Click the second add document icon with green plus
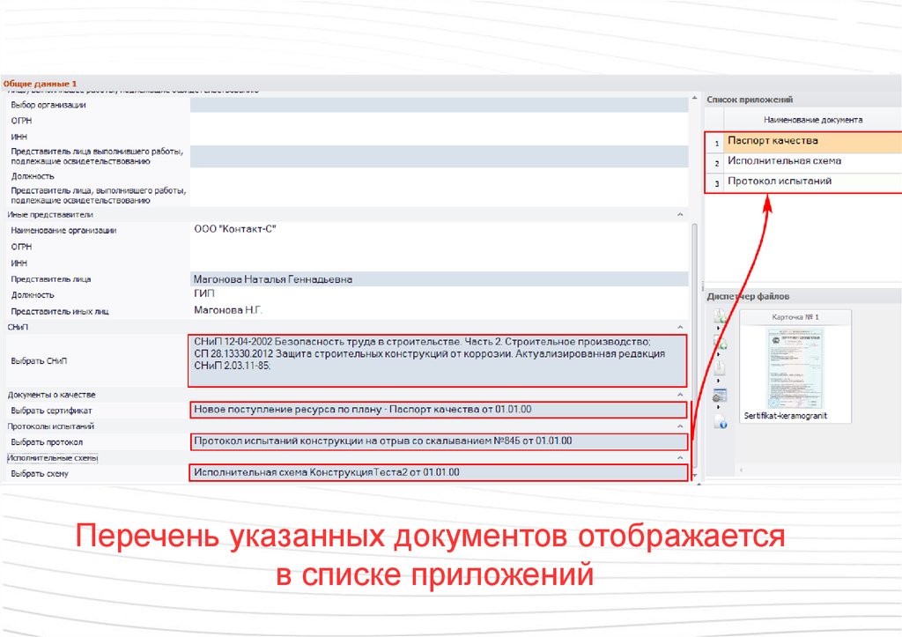Image resolution: width=902 pixels, height=637 pixels. (x=720, y=344)
